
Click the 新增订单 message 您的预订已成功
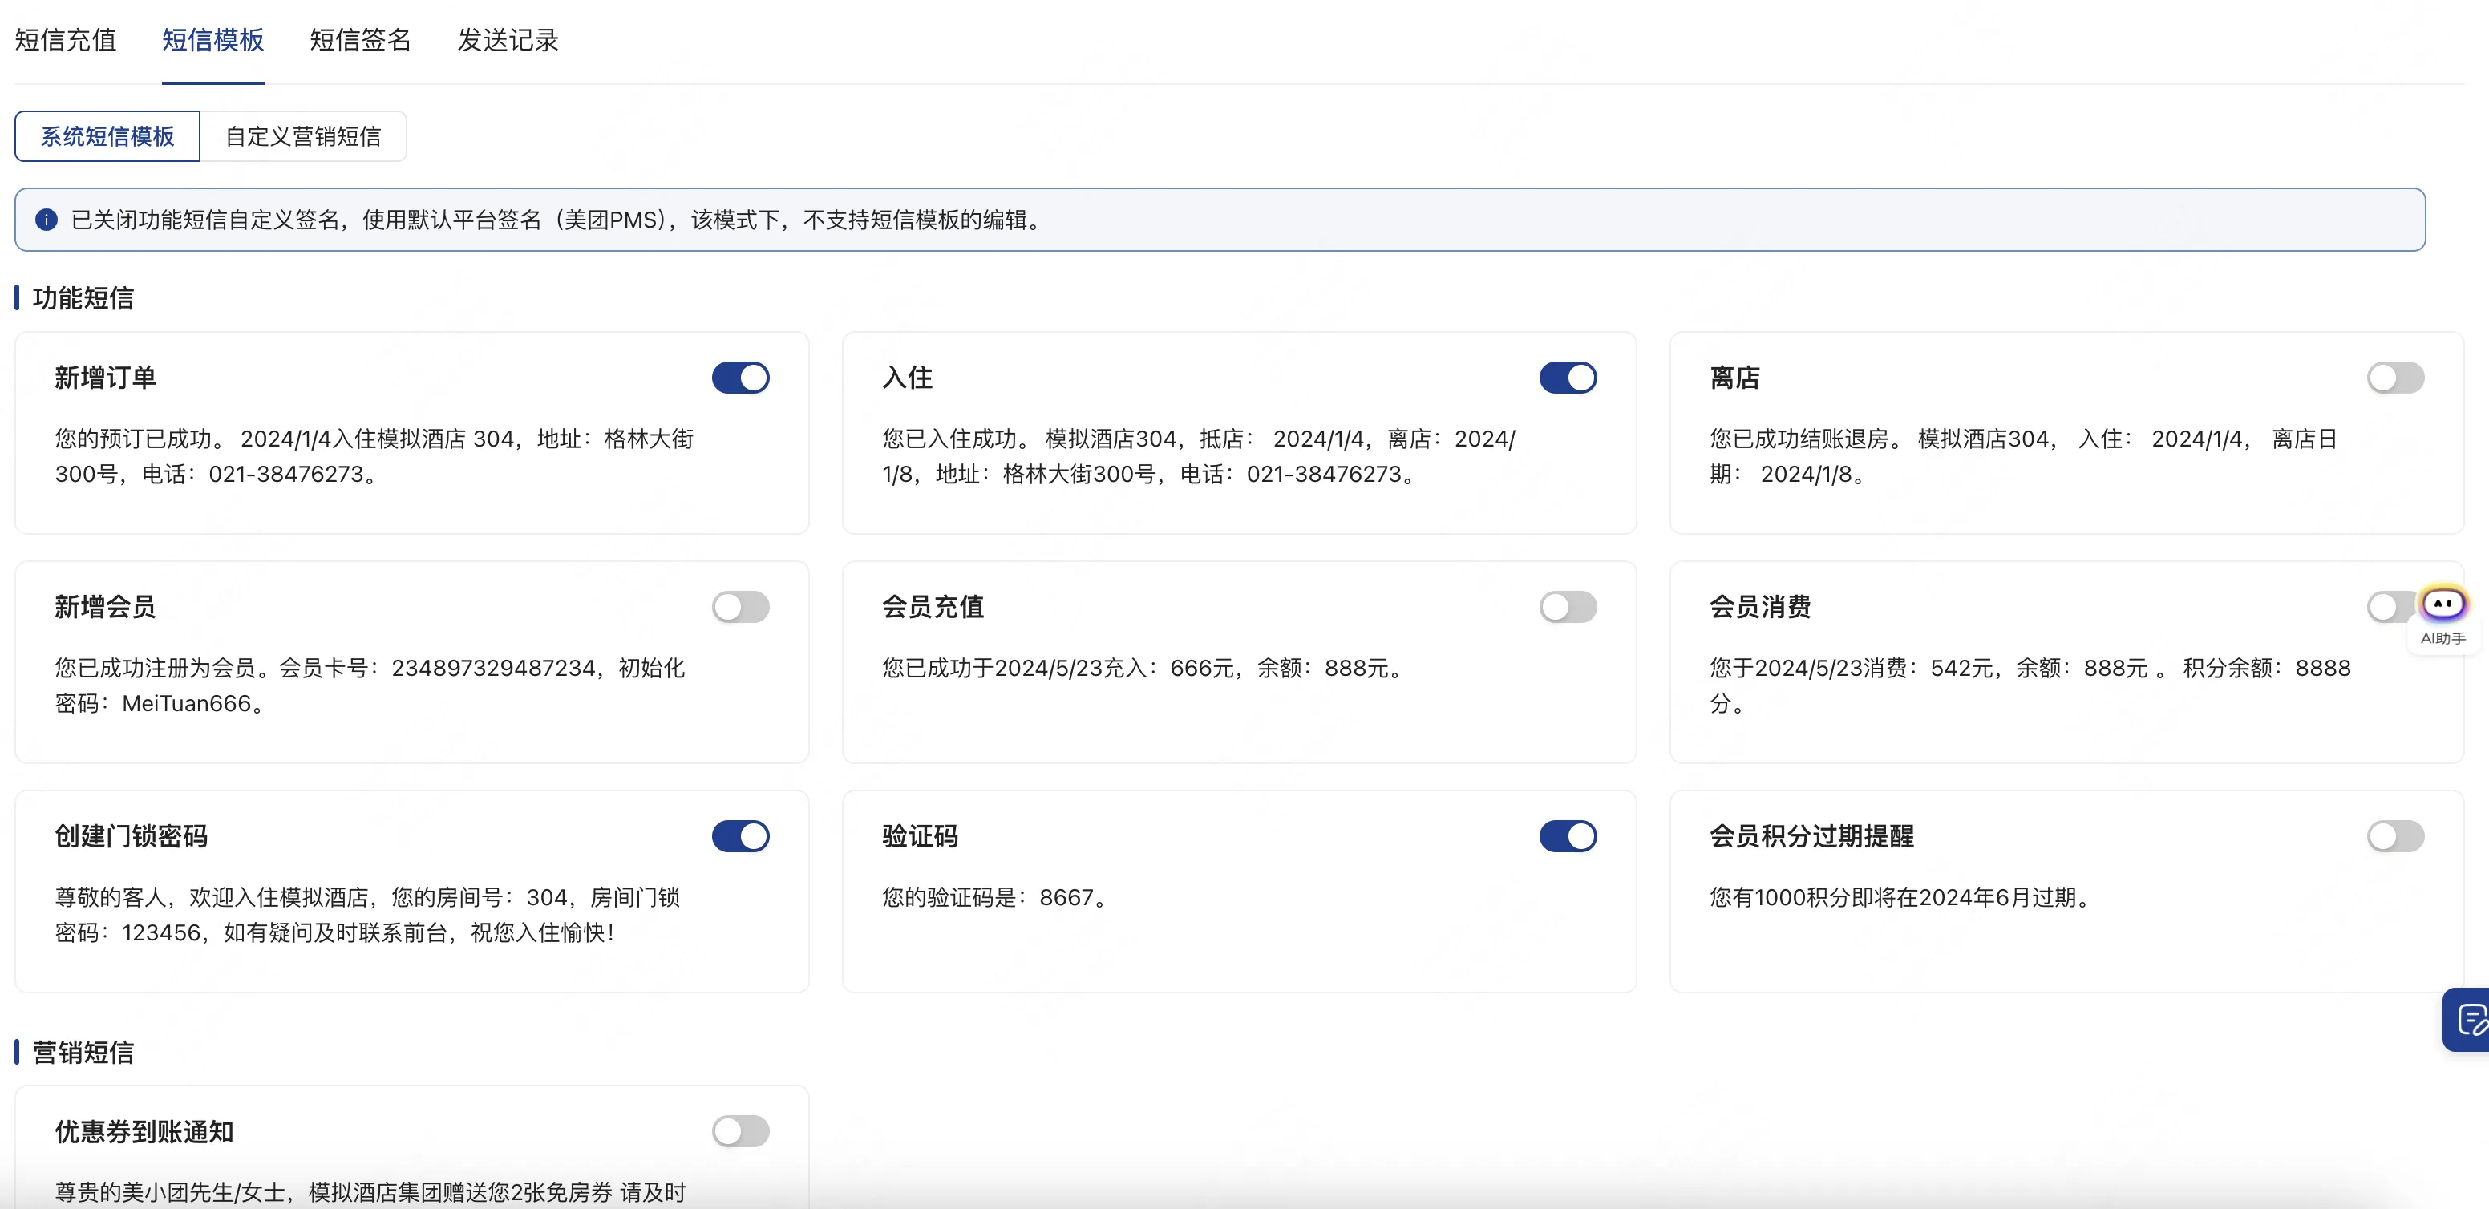point(374,456)
